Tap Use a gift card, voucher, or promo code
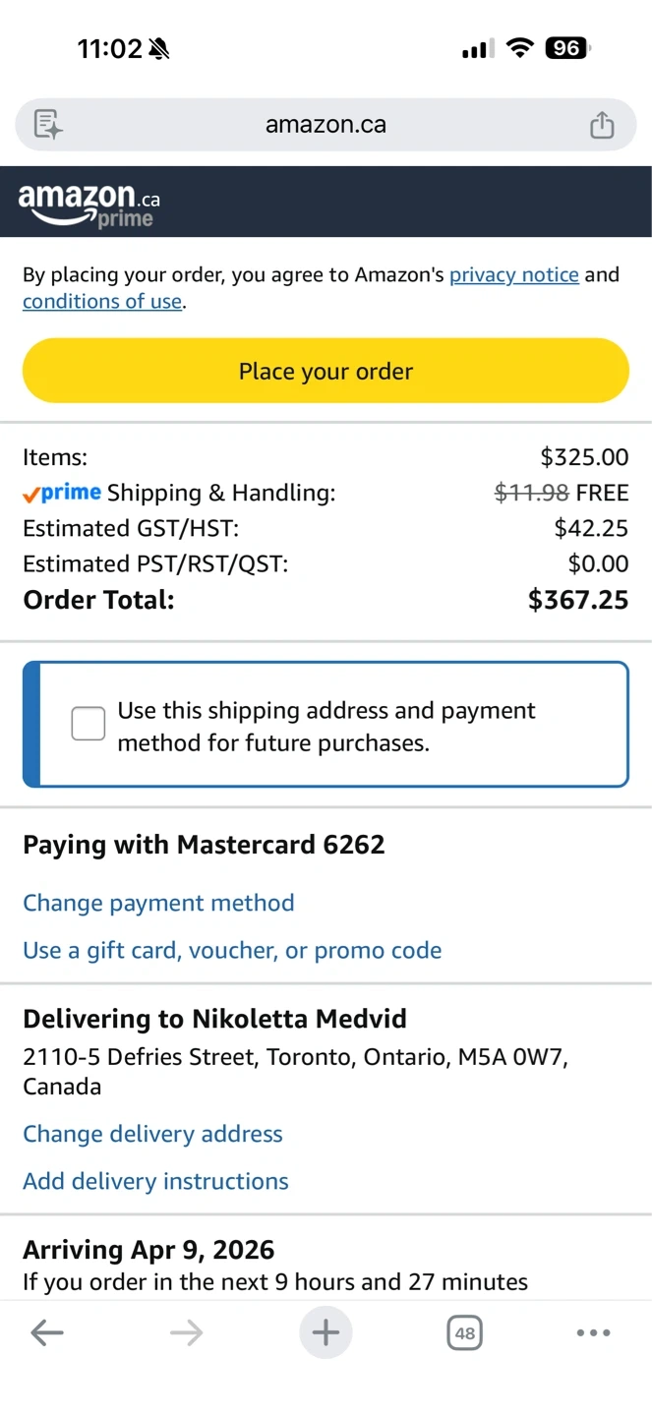Viewport: 652px width, 1416px height. [232, 950]
